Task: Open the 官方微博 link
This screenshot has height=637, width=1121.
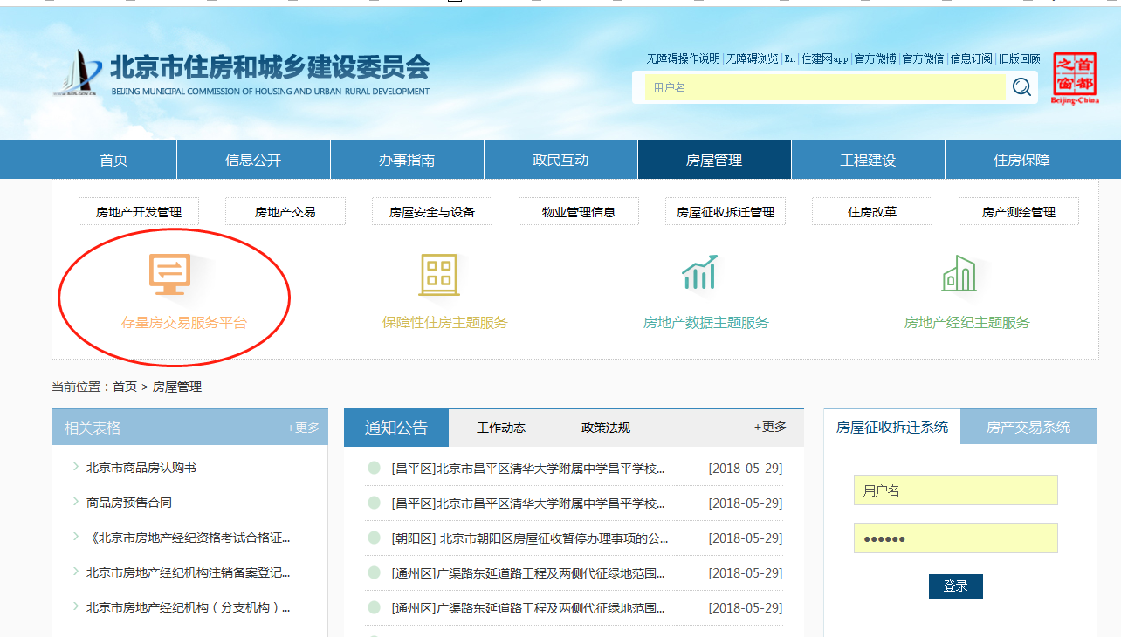Action: pos(875,58)
